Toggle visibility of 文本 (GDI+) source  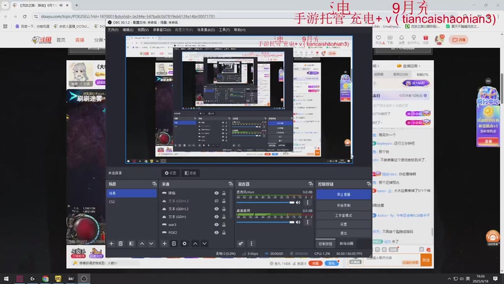click(x=216, y=216)
